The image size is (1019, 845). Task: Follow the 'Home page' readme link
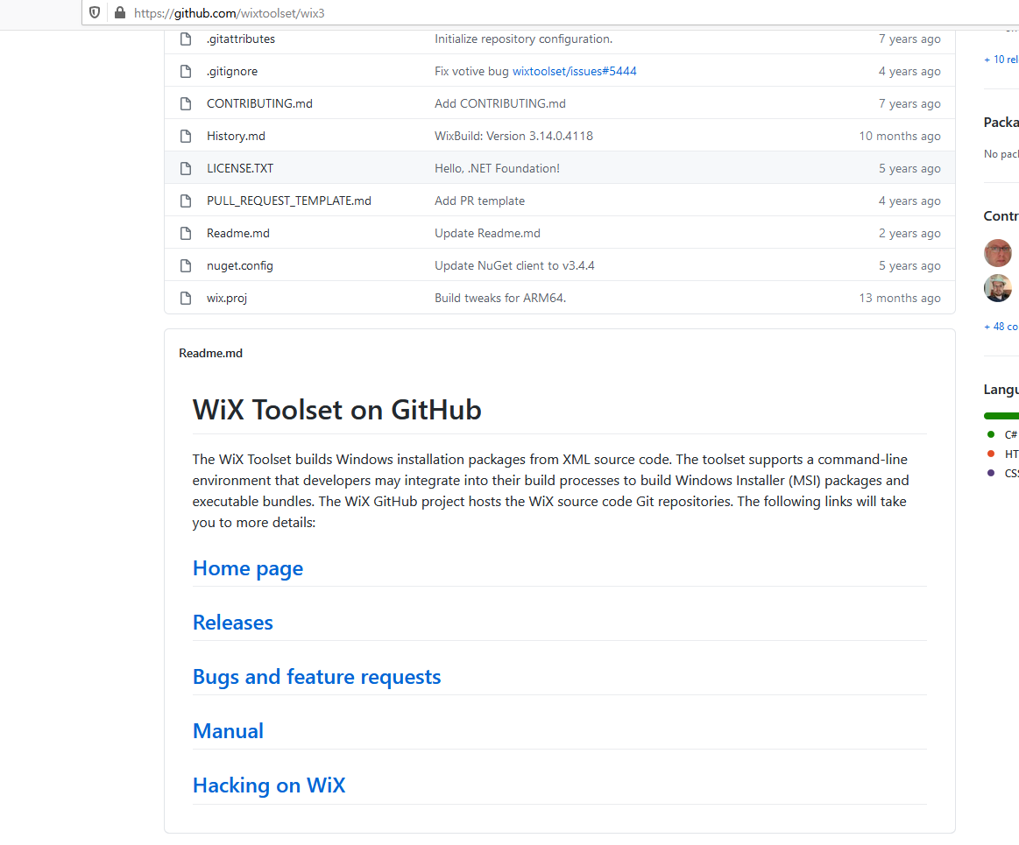tap(248, 568)
